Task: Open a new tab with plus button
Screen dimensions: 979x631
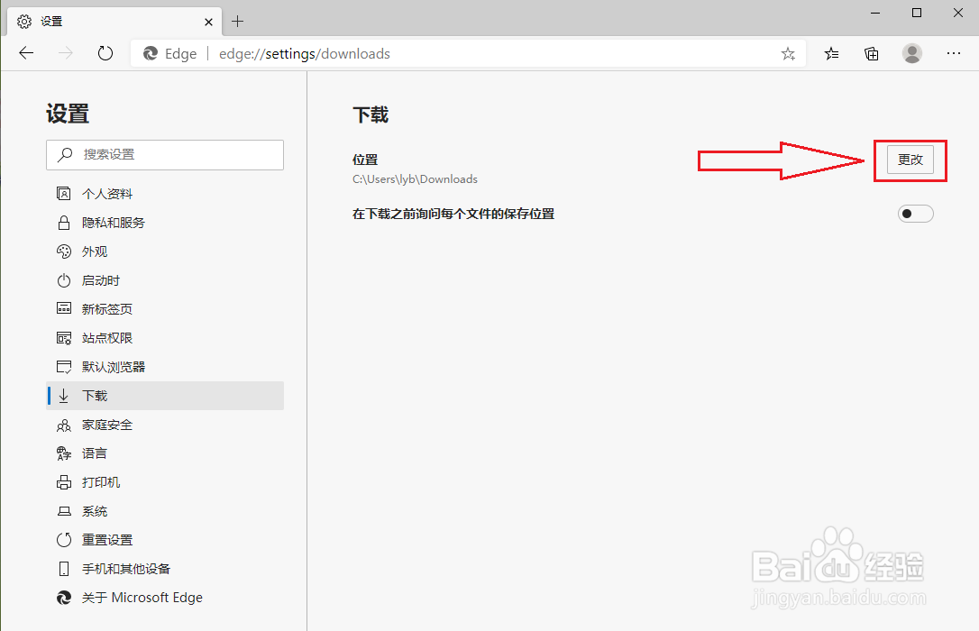Action: [237, 22]
